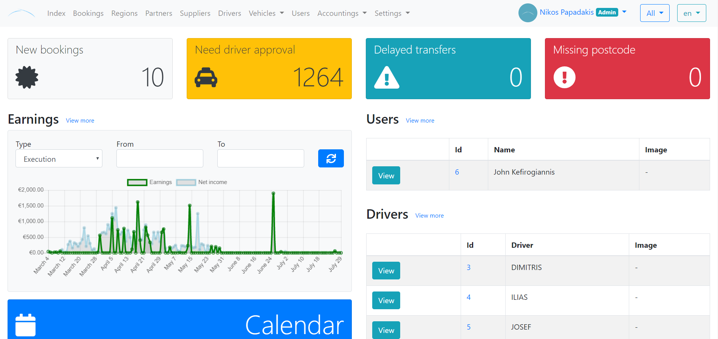Expand the All filter dropdown
718x339 pixels.
655,13
